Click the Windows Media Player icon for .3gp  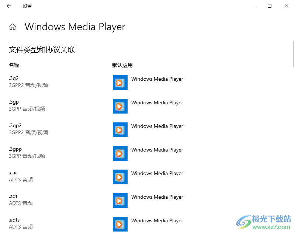pyautogui.click(x=120, y=106)
